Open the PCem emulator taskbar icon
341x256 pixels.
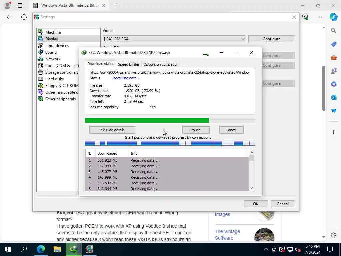[90, 249]
